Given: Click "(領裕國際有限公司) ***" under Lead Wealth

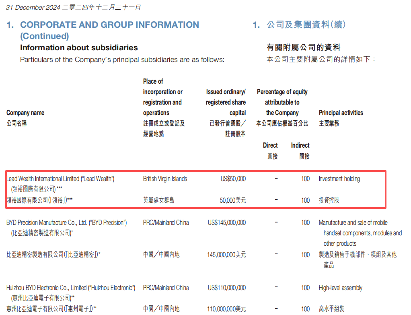Looking at the screenshot, I should [x=37, y=189].
